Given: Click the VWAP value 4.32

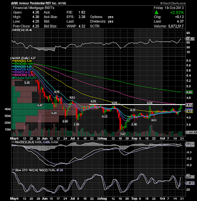Looking at the screenshot, I should pos(82,26).
